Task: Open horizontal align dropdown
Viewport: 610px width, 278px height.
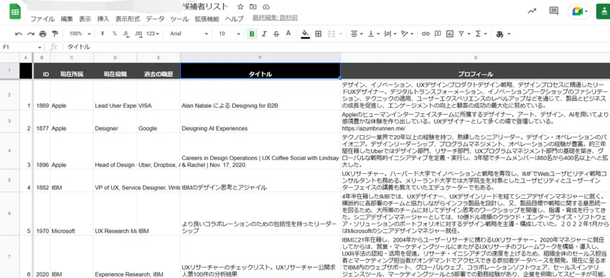Action: click(x=356, y=34)
